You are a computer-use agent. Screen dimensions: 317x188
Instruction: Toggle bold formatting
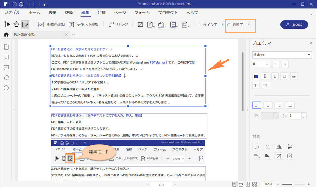tap(265, 76)
